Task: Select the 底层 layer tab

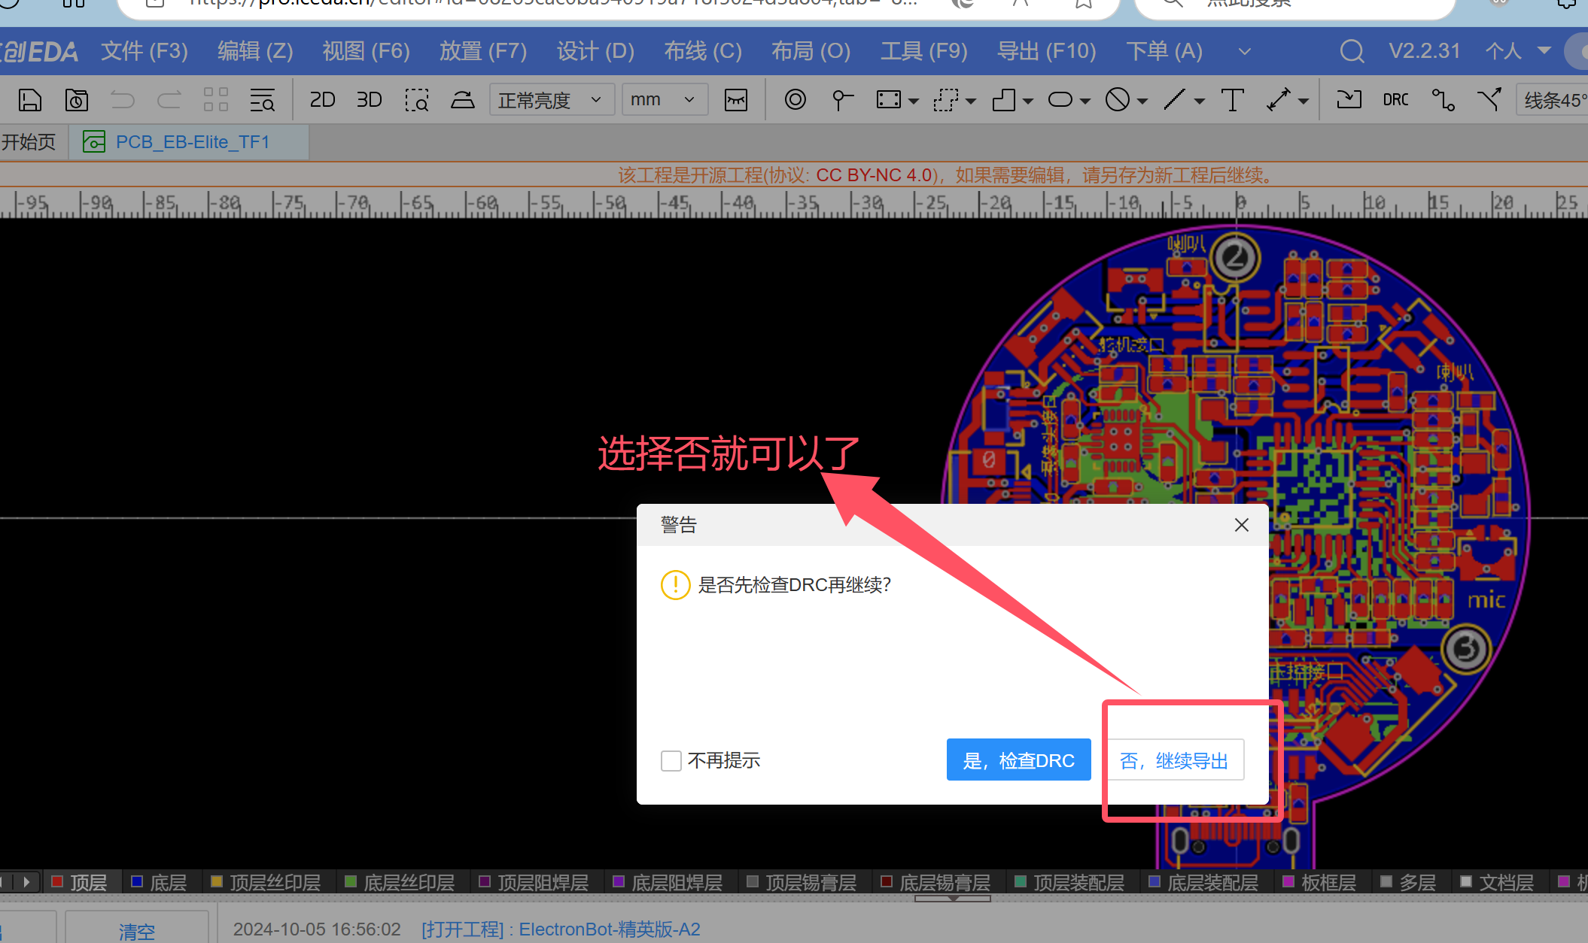Action: [160, 882]
